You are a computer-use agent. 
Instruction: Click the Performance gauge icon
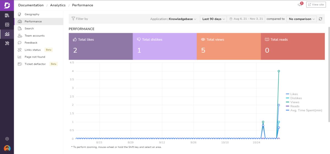(20, 21)
